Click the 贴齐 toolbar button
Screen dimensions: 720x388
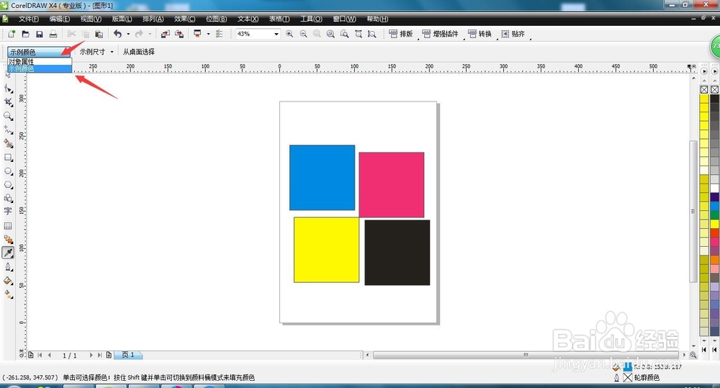point(513,34)
